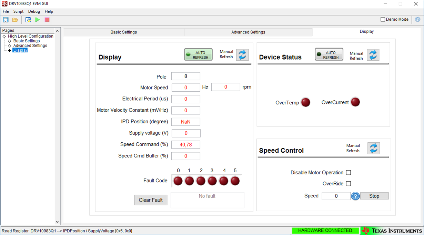
Task: Open file using the folder toolbar icon
Action: tap(15, 20)
